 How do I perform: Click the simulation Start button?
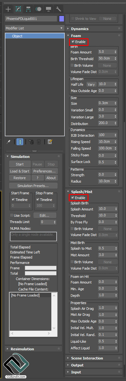[20, 164]
